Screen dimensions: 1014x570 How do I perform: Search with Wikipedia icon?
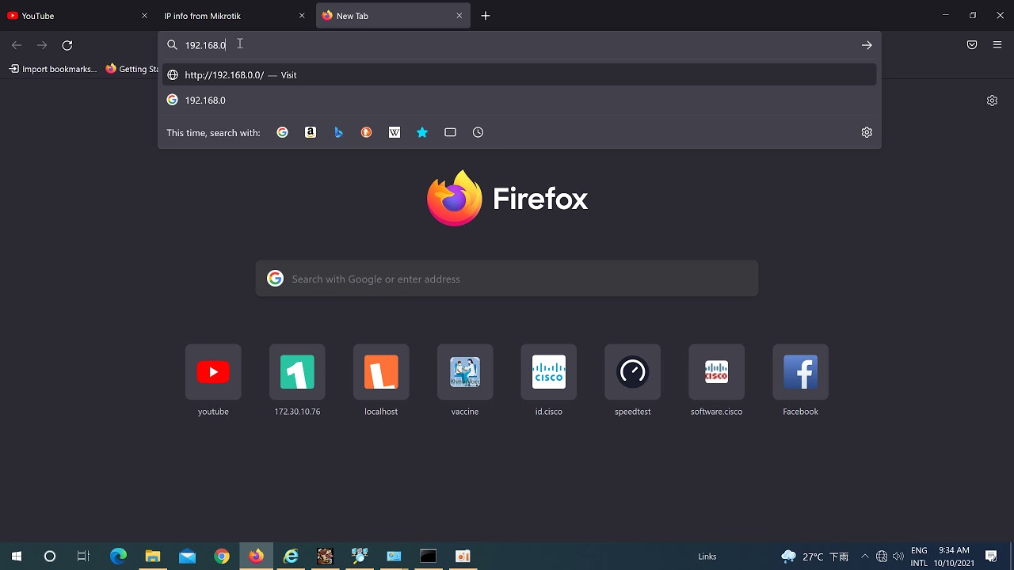[395, 132]
